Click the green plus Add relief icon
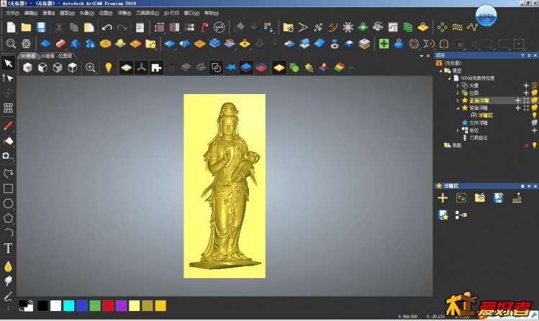The image size is (539, 321). point(384,44)
